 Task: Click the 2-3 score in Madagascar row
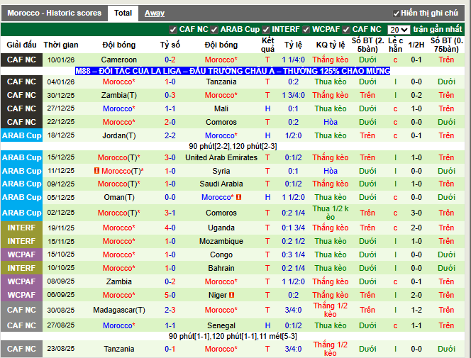170,310
